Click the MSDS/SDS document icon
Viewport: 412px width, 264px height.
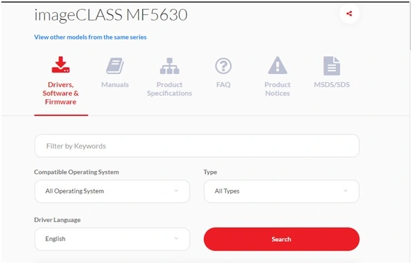coord(332,66)
